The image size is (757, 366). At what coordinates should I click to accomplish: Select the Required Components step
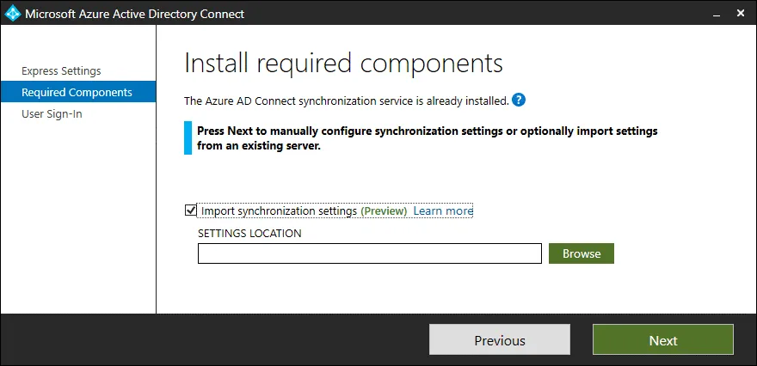click(x=77, y=92)
